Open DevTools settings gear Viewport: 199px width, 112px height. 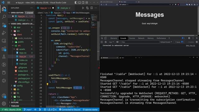pos(189,38)
